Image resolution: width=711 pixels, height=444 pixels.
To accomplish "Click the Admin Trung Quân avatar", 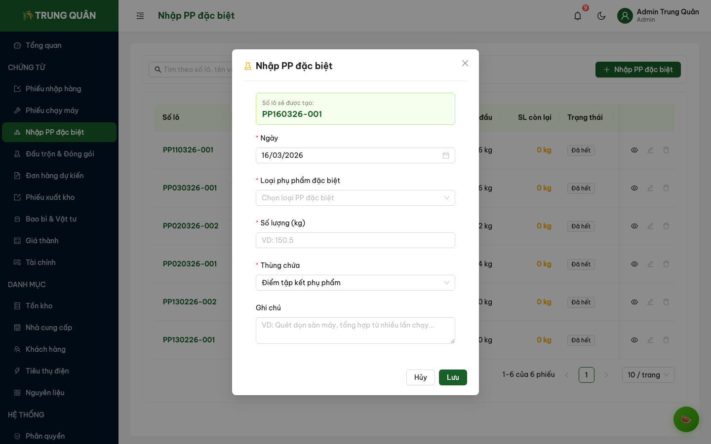I will (625, 16).
